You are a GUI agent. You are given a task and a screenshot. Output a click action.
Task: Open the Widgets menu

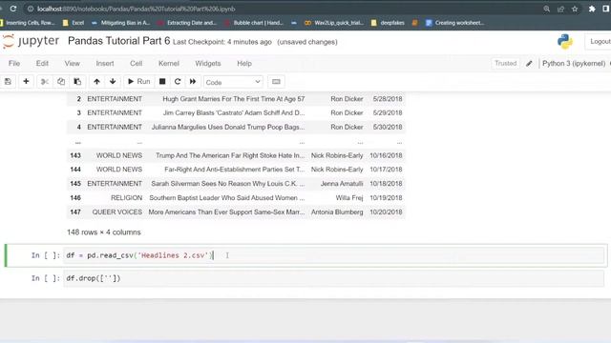[x=208, y=64]
